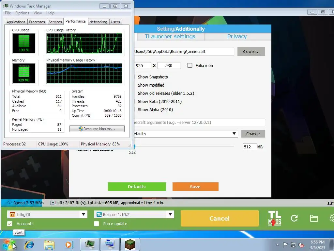
Task: Open the TLauncher settings gear icon
Action: pos(332,218)
